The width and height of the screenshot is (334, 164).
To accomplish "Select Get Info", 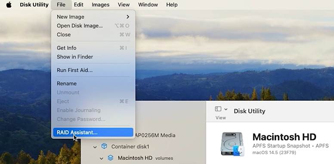I will 93,48.
